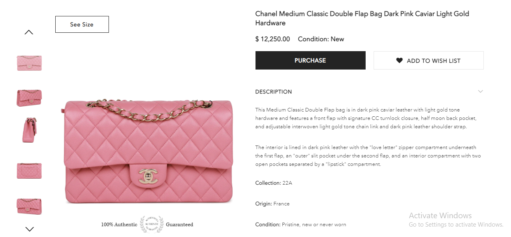Image resolution: width=511 pixels, height=237 pixels.
Task: Click the DESCRIPTION section heading
Action: click(274, 92)
